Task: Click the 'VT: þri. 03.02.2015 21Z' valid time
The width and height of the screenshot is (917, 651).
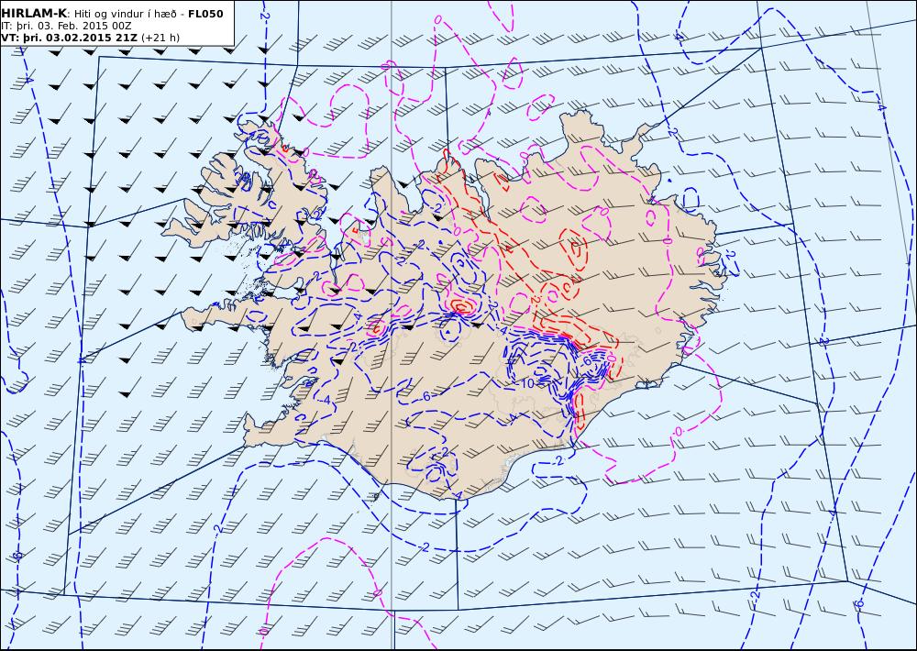Action: click(x=70, y=38)
